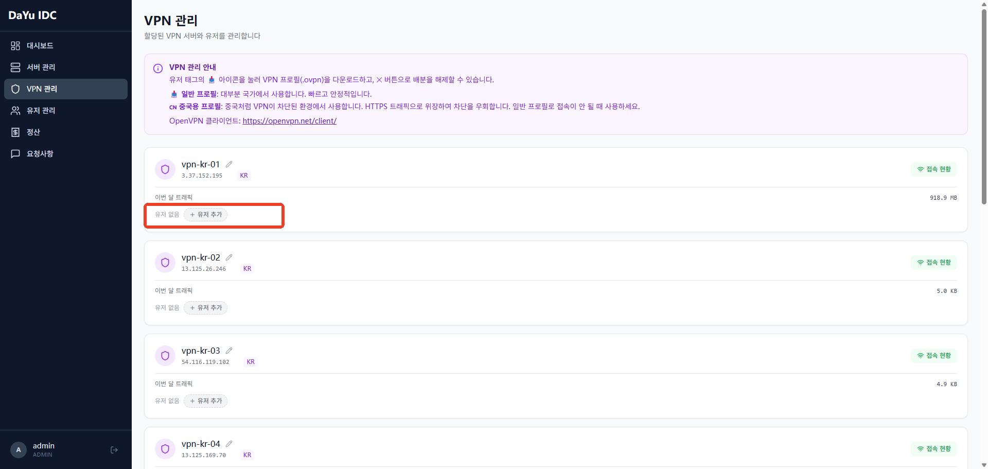The width and height of the screenshot is (988, 469).
Task: Click the shield icon of vpn-kr-03
Action: tap(165, 356)
